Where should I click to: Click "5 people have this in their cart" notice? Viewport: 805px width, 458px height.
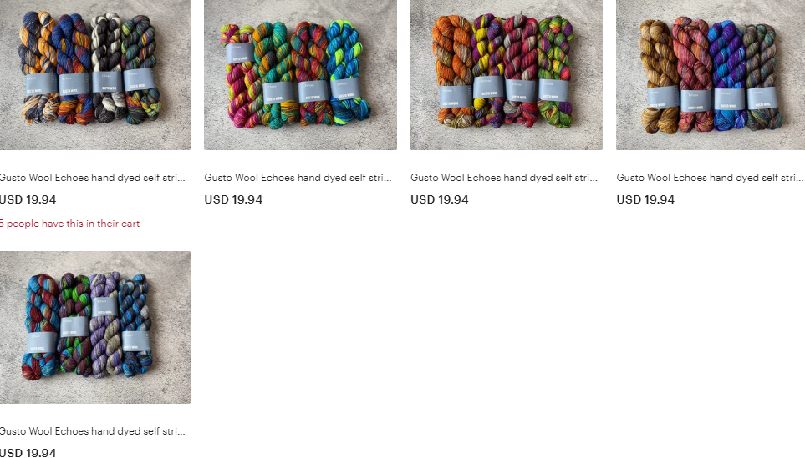tap(70, 224)
